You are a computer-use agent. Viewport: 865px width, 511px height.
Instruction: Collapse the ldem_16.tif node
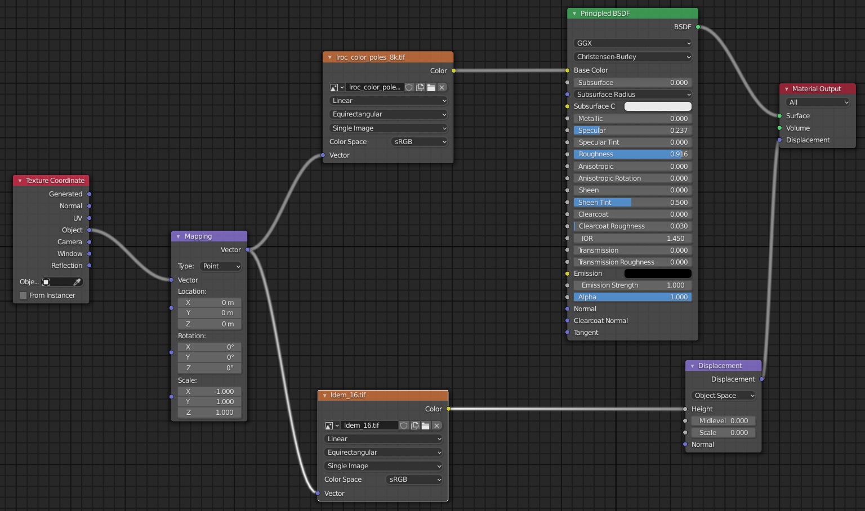[x=324, y=395]
